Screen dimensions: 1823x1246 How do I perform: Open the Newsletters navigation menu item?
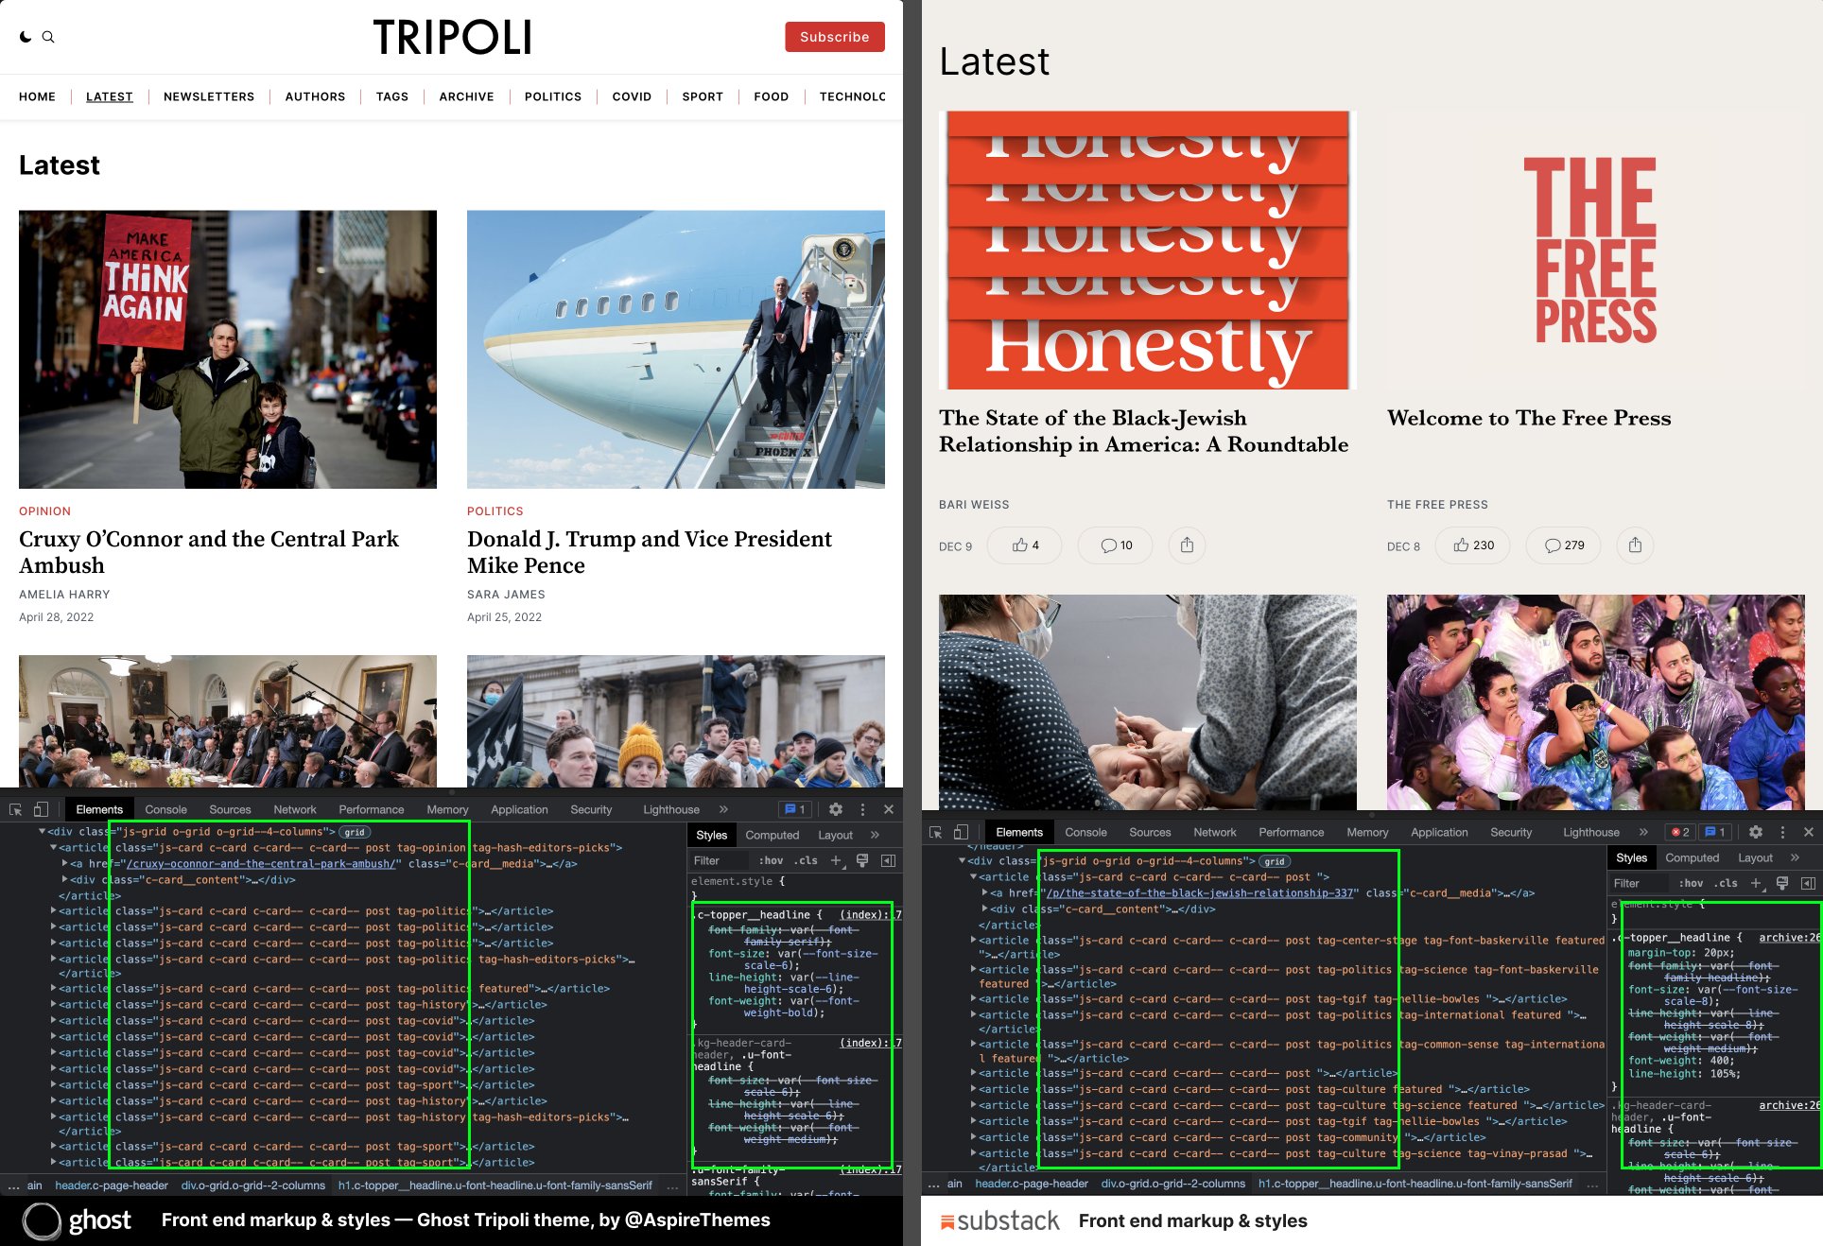click(x=208, y=96)
